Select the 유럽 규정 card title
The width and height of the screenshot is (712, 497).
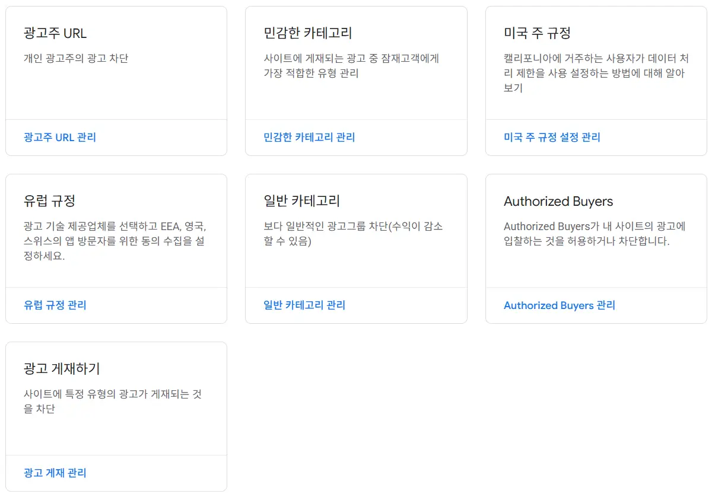tap(49, 201)
